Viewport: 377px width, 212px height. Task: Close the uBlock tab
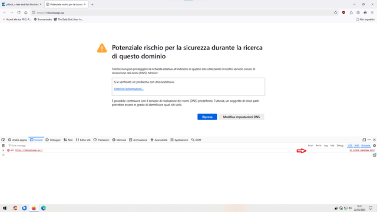pos(41,4)
